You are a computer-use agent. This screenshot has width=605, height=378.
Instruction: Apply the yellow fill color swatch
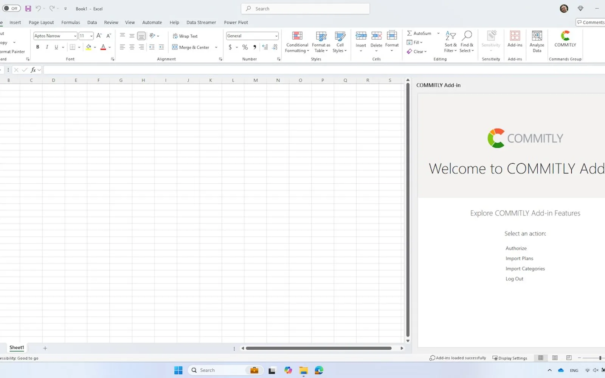(x=88, y=47)
